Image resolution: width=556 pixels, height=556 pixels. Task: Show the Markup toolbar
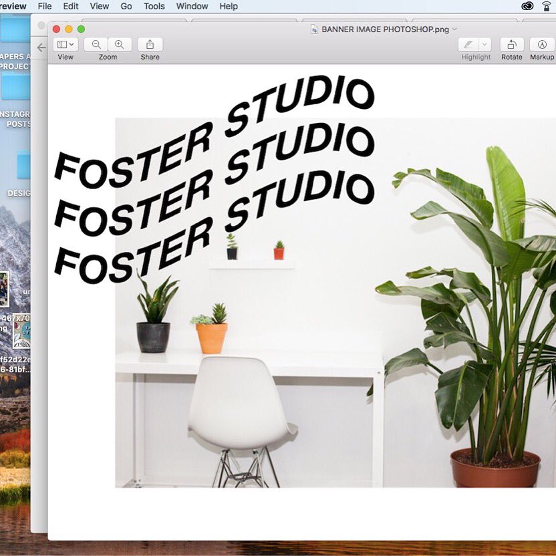tap(542, 45)
